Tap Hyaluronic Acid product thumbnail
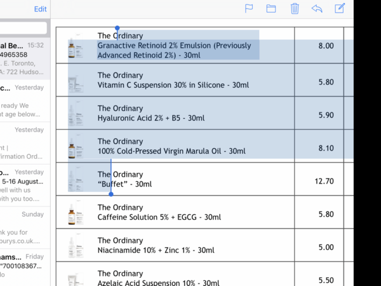The width and height of the screenshot is (381, 286). pyautogui.click(x=76, y=114)
